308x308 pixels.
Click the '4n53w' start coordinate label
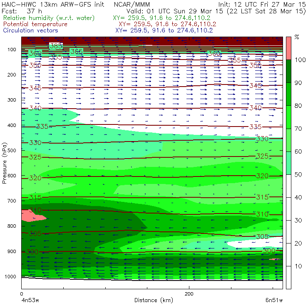coord(30,301)
